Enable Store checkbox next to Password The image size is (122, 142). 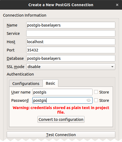96,100
